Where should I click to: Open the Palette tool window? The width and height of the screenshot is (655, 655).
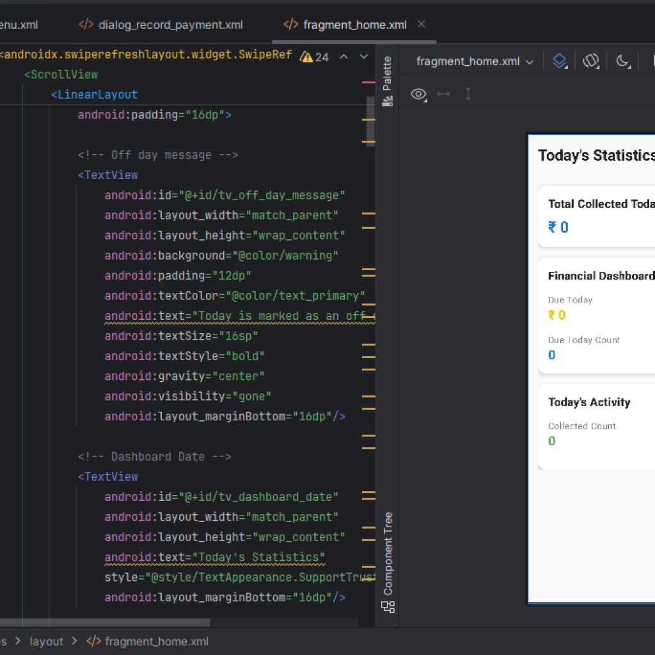387,81
